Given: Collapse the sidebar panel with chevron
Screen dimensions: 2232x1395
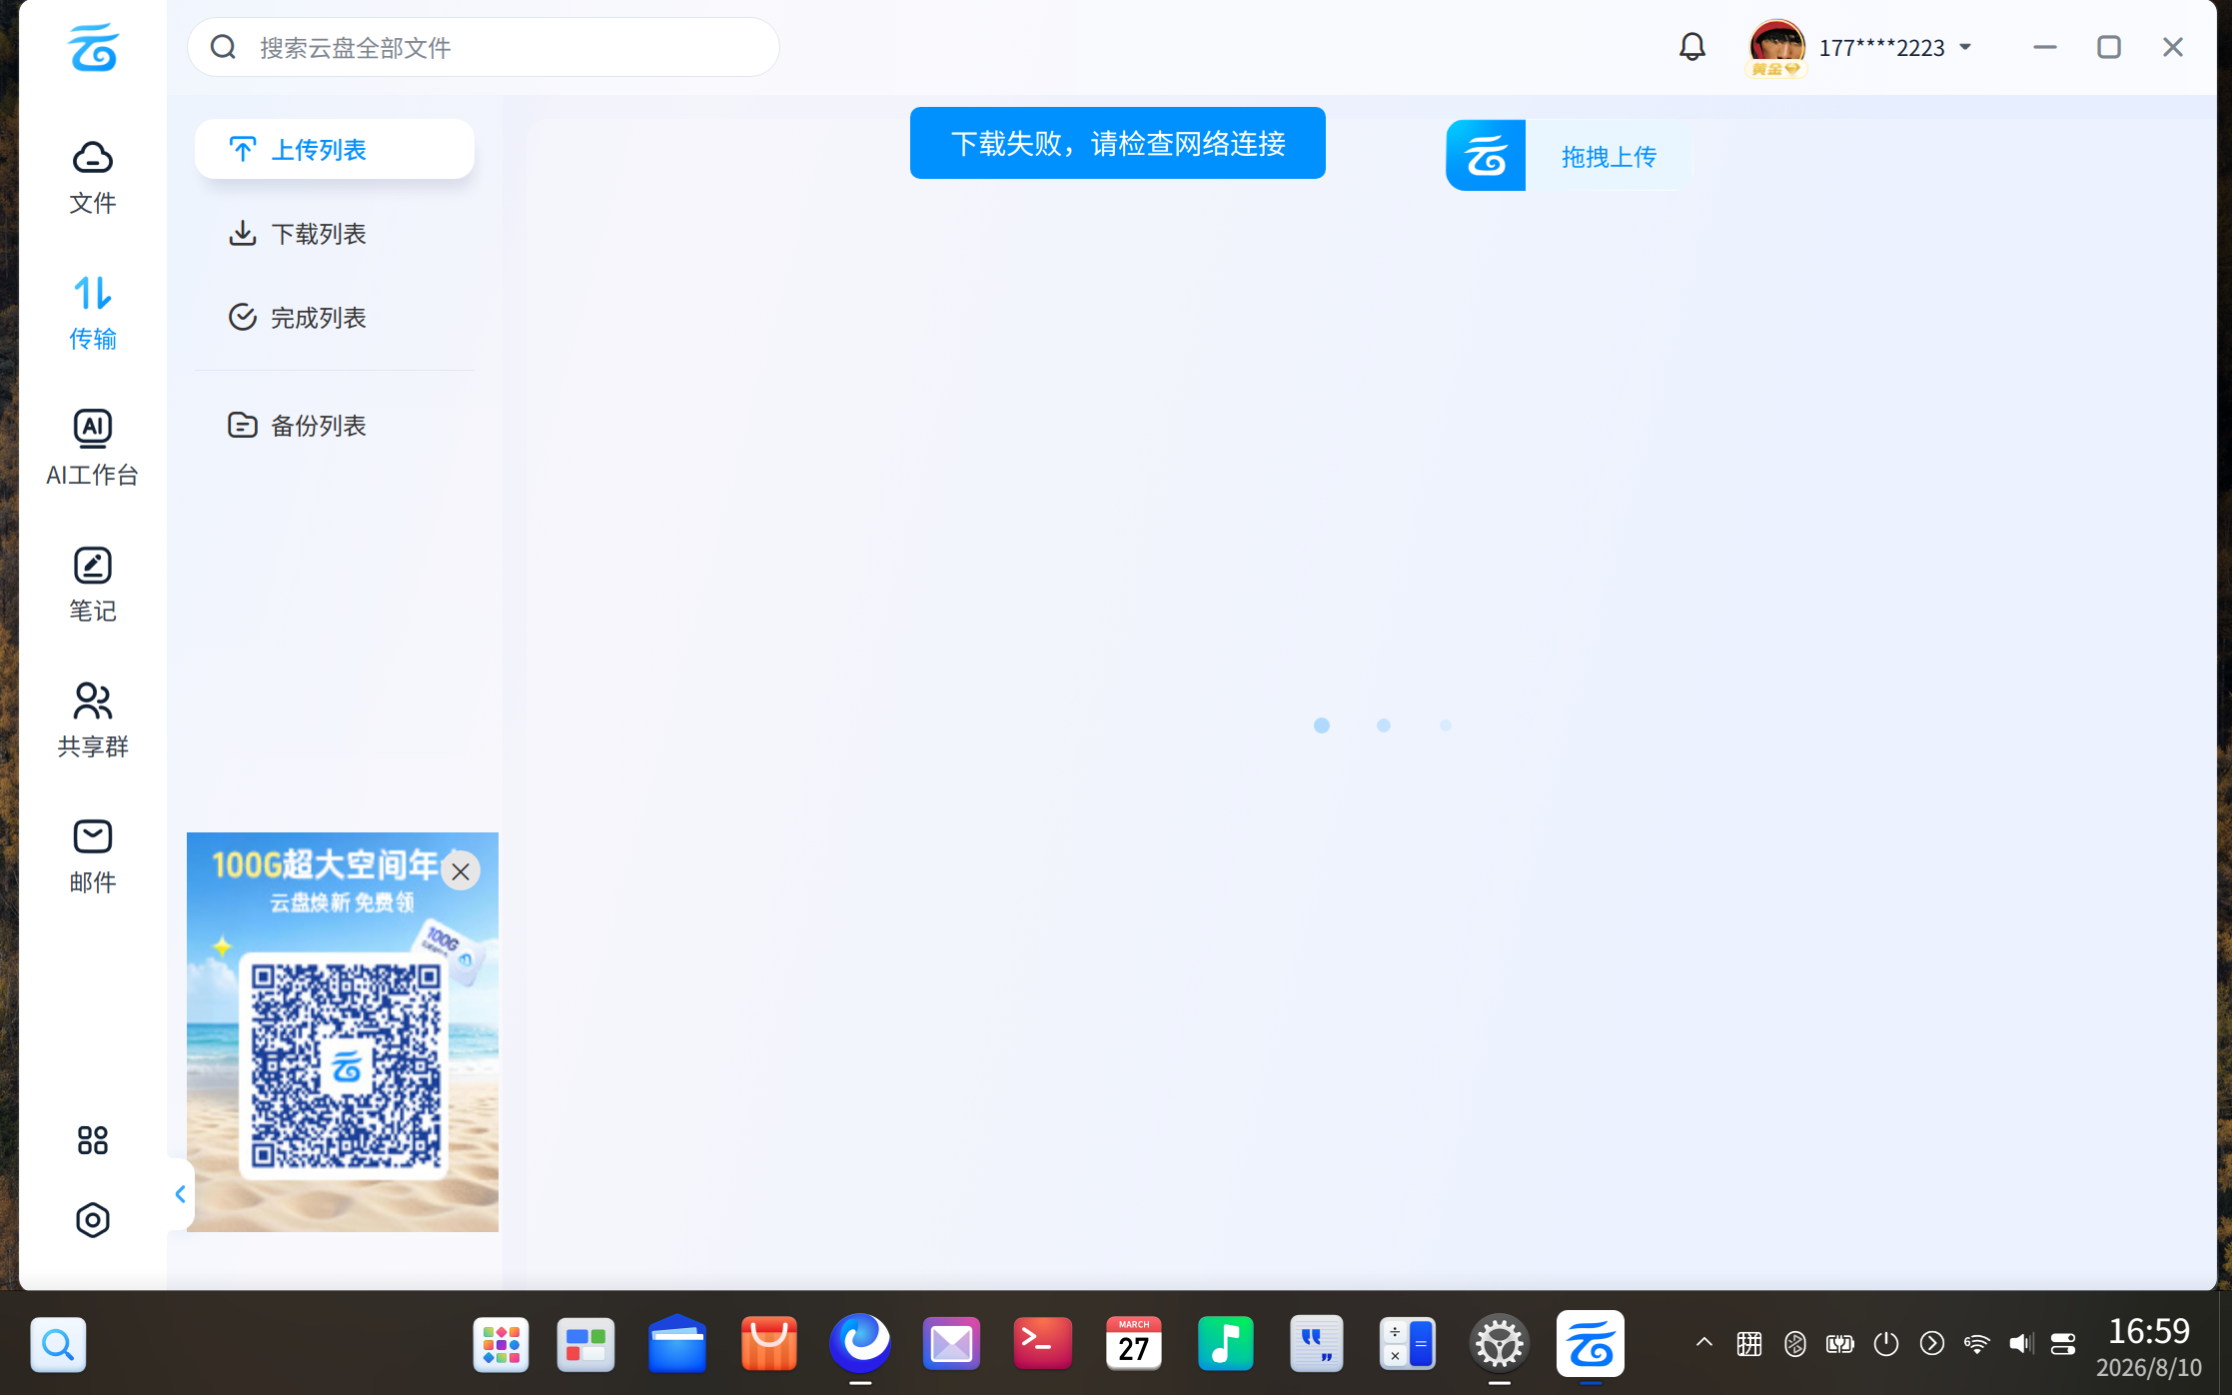Looking at the screenshot, I should click(x=181, y=1194).
